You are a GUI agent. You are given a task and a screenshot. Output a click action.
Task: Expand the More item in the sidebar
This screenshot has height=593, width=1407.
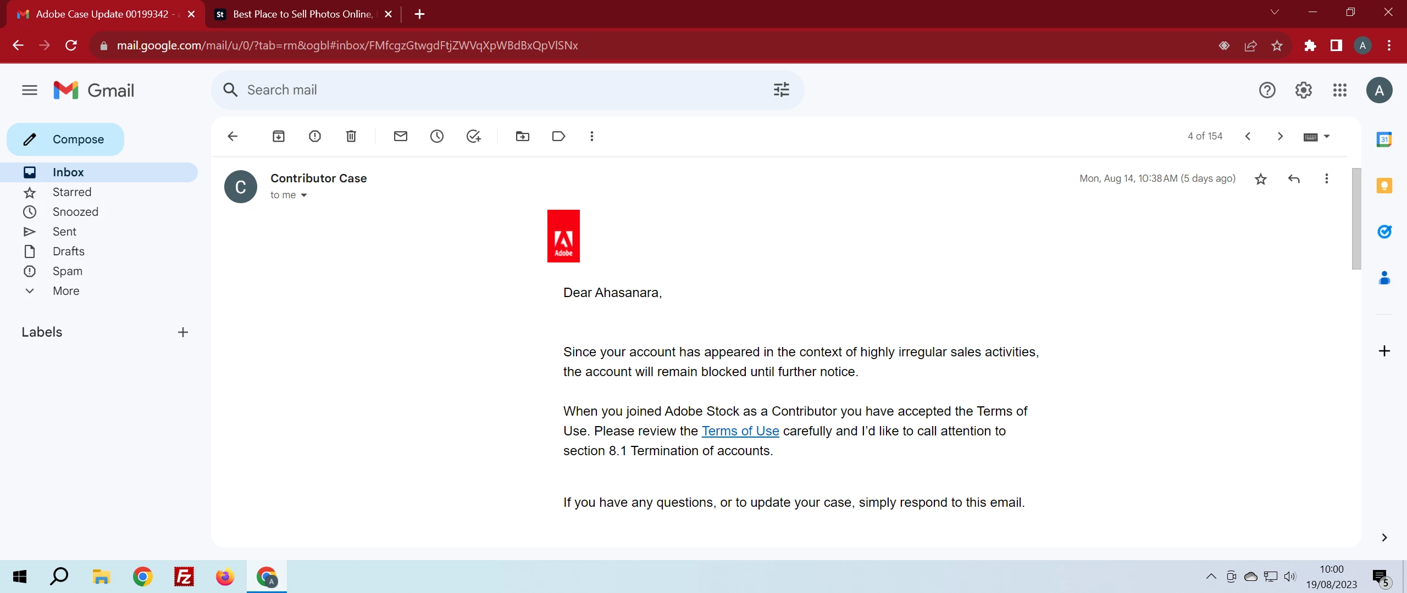[66, 291]
